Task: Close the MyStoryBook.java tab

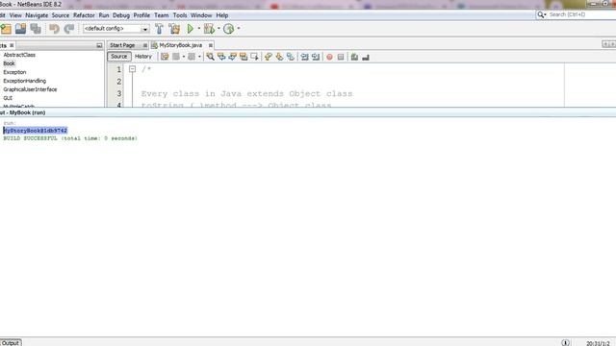Action: (211, 45)
